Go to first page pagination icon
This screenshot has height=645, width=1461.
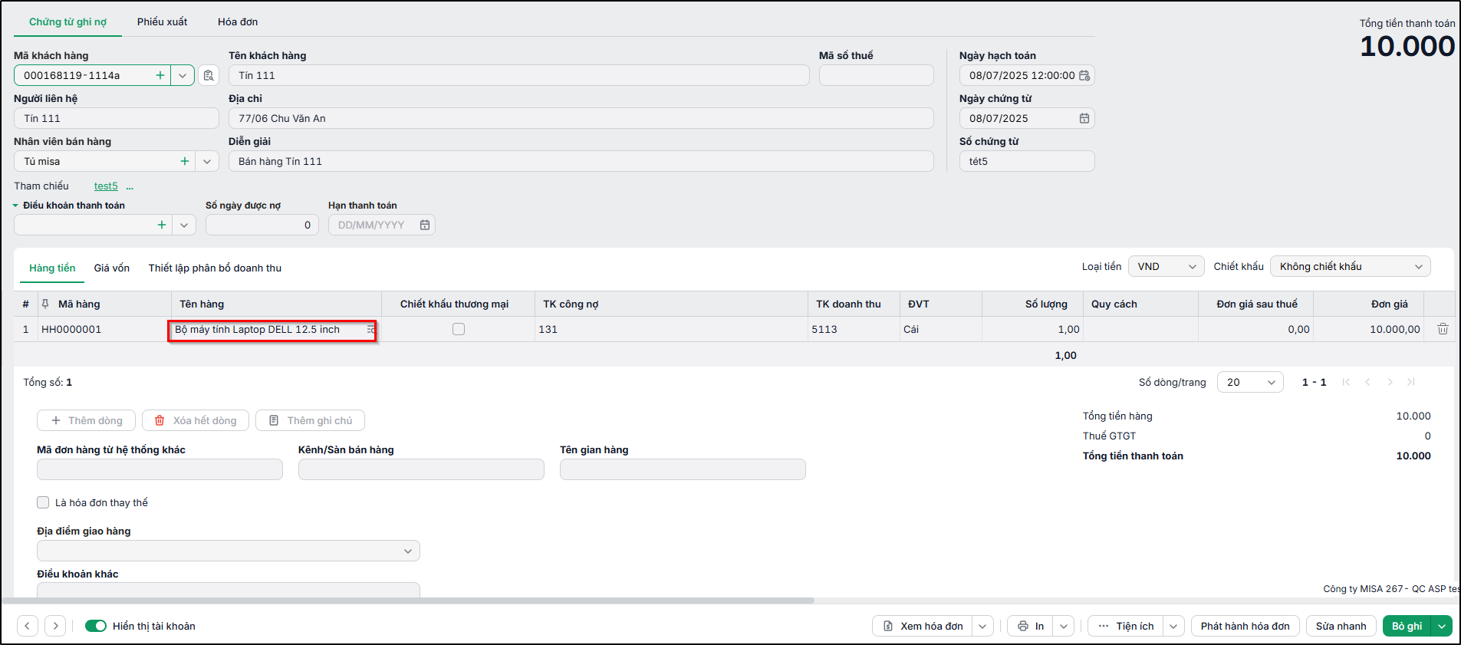[1346, 382]
